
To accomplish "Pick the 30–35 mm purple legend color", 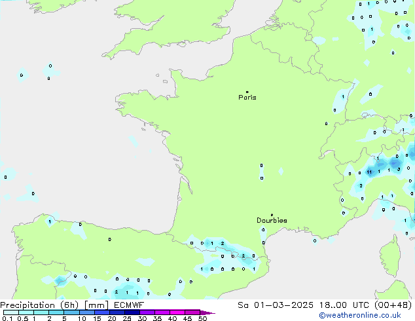I will click(147, 312).
